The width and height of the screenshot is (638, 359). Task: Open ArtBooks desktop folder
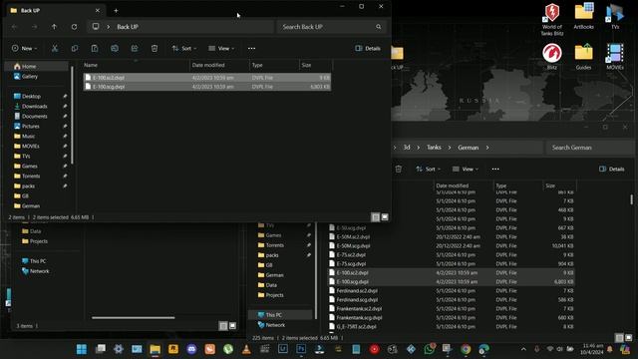(583, 16)
